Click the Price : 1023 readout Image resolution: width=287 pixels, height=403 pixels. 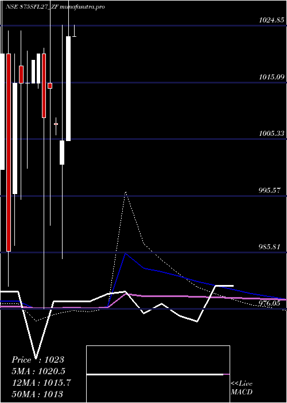(38, 360)
